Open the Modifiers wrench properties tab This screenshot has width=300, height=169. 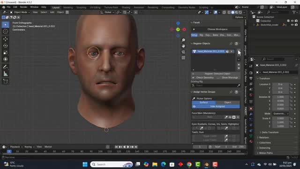coord(251,114)
